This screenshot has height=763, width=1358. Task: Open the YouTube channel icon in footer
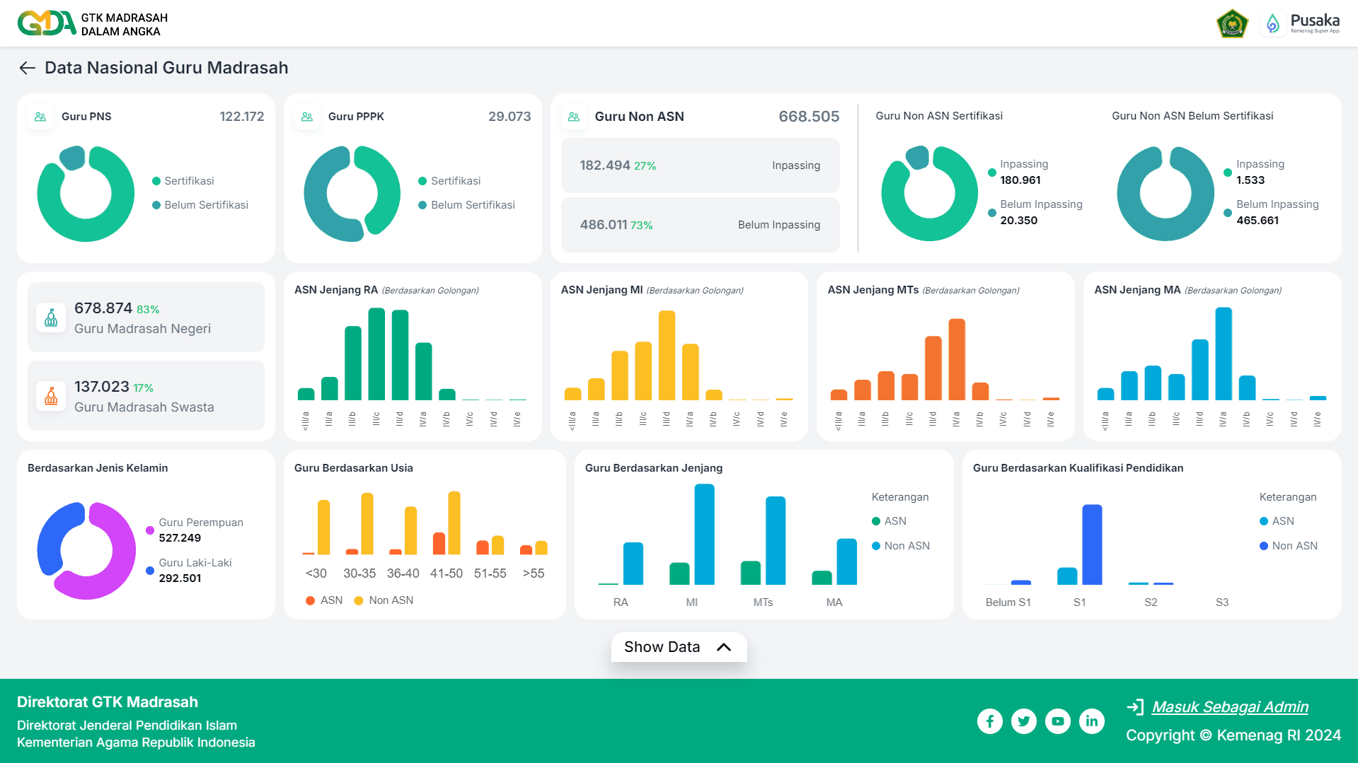pyautogui.click(x=1058, y=721)
